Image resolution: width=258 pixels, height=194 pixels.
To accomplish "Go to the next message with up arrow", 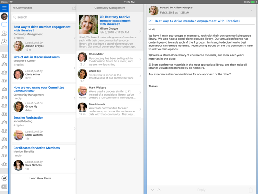I will click(x=159, y=190).
